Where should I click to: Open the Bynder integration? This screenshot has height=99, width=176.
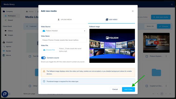click(x=7, y=51)
